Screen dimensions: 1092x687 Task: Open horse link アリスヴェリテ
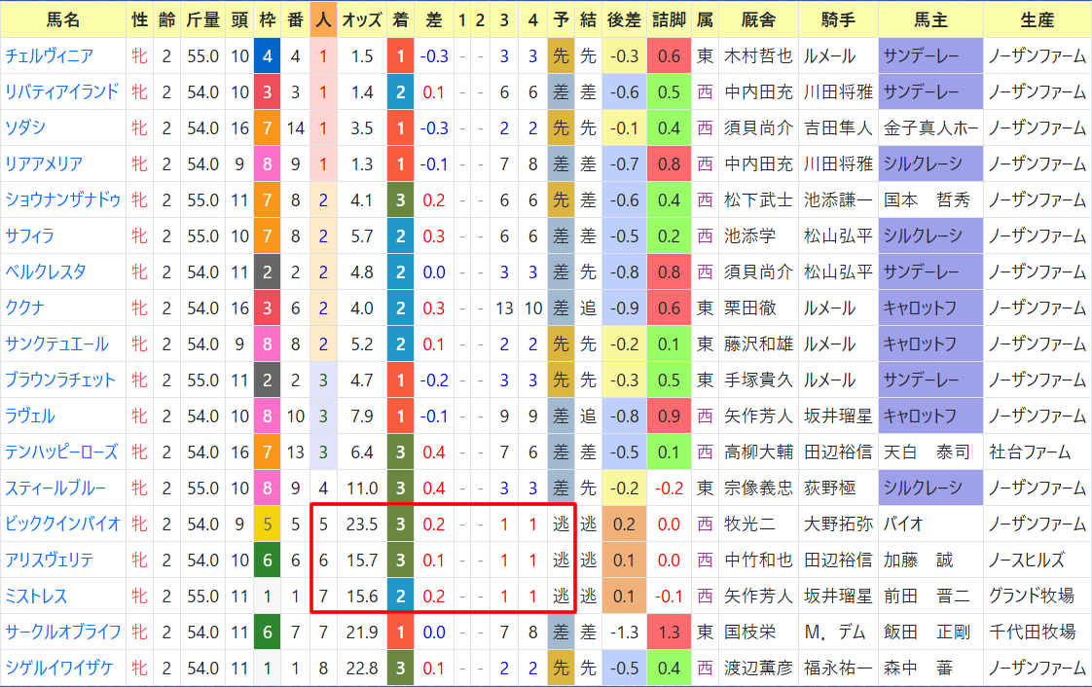[x=50, y=560]
